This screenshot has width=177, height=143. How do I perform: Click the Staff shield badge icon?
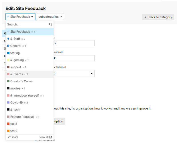coord(8,39)
